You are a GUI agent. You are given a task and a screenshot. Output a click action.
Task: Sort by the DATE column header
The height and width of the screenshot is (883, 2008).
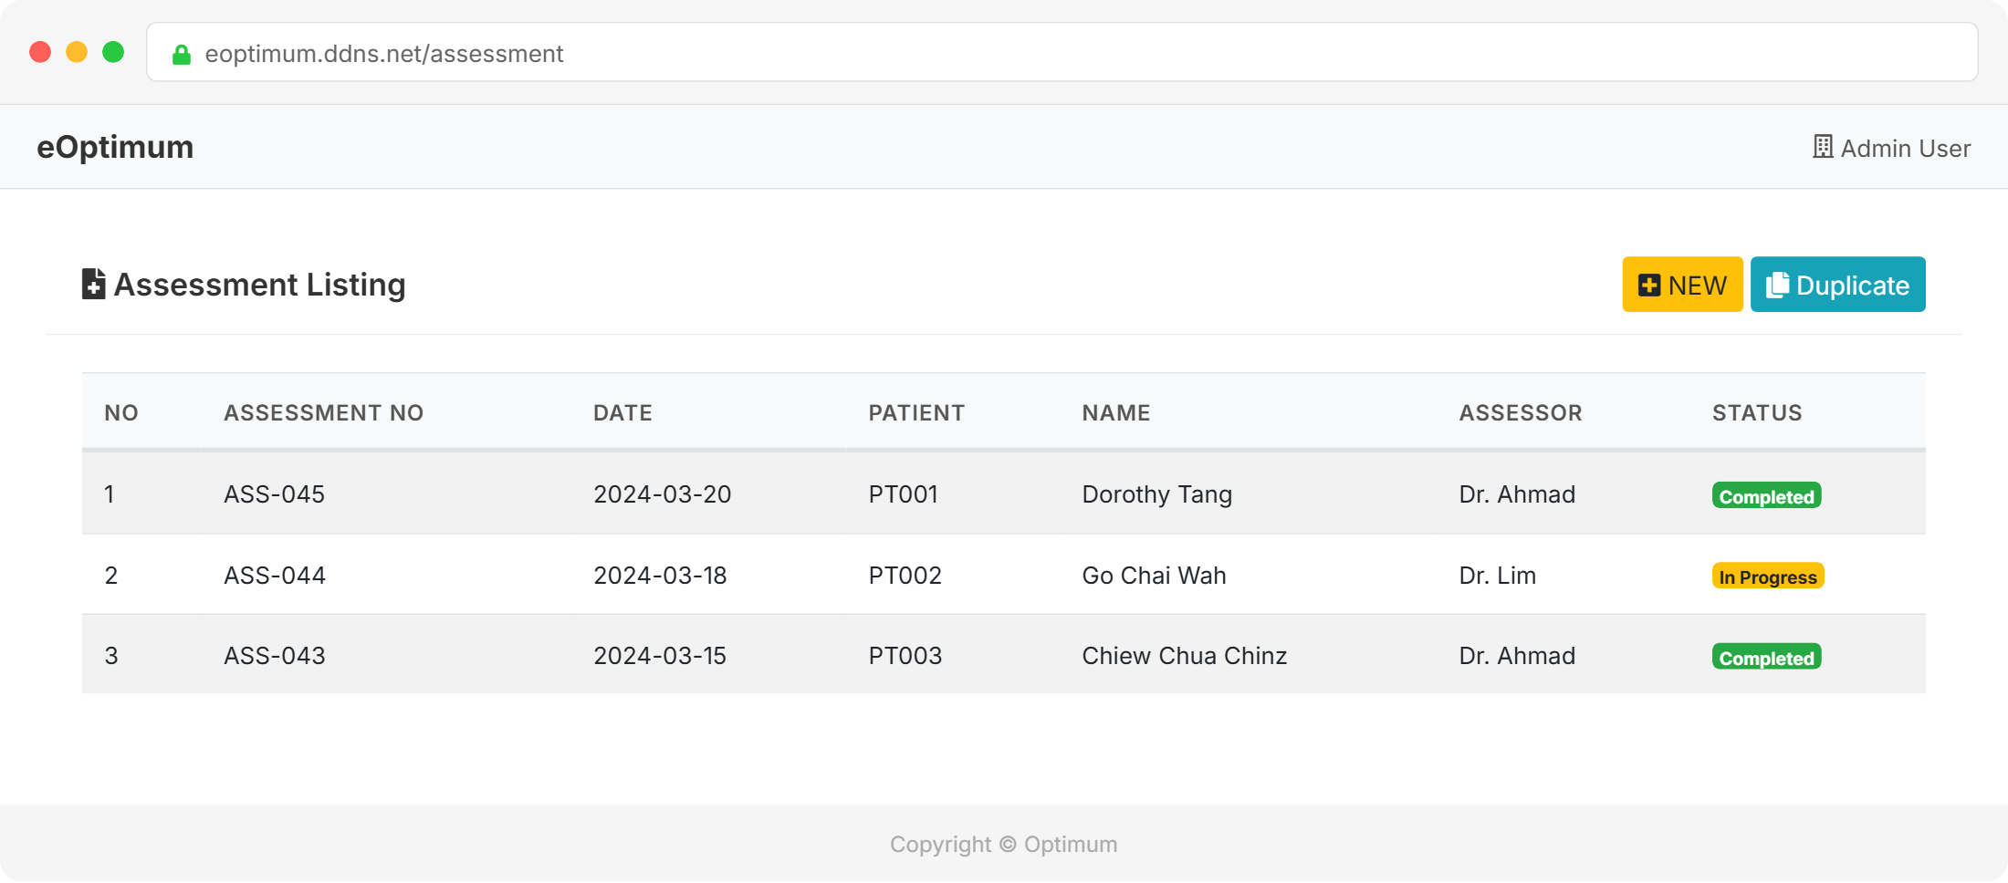[x=622, y=413]
